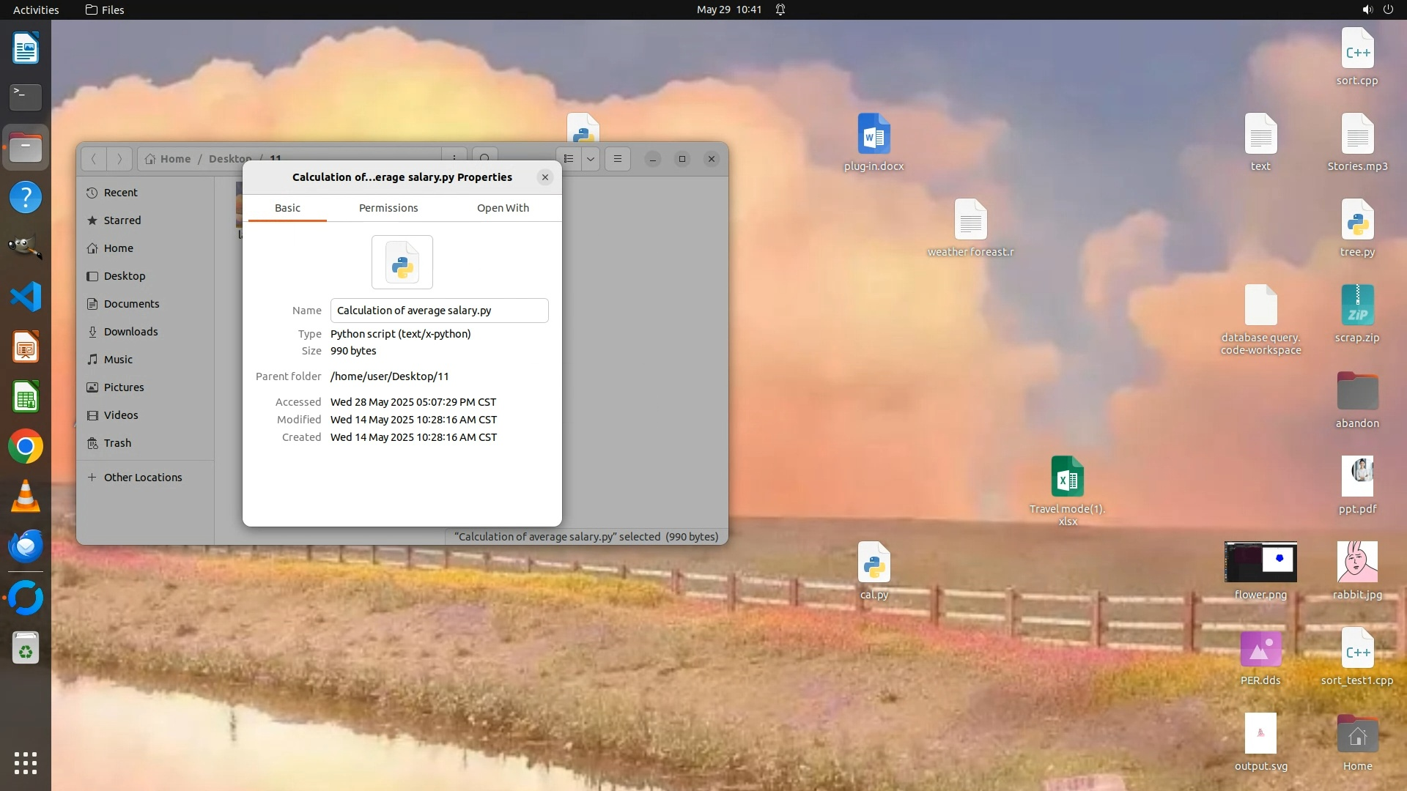This screenshot has height=791, width=1407.
Task: Click the Name input field
Action: tap(439, 311)
